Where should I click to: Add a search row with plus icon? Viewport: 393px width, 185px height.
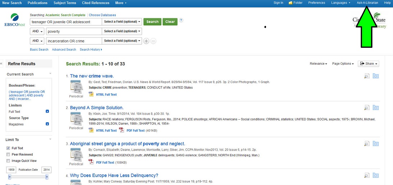tap(146, 41)
